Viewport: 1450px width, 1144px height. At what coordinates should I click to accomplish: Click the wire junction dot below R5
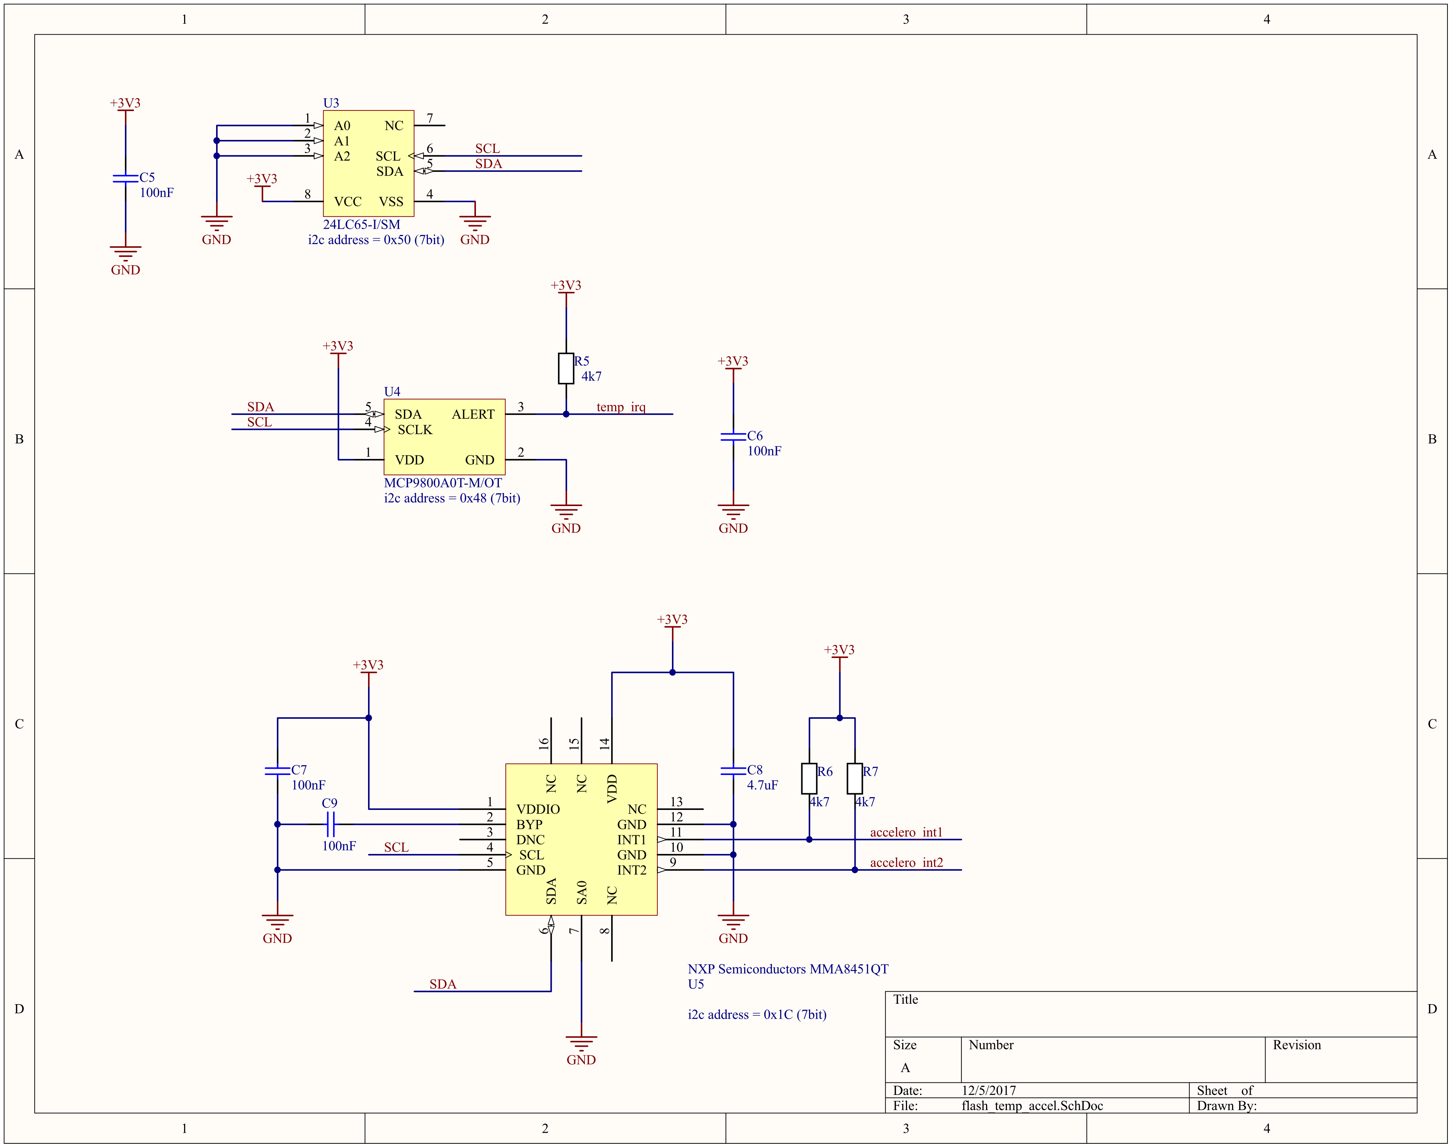tap(566, 414)
